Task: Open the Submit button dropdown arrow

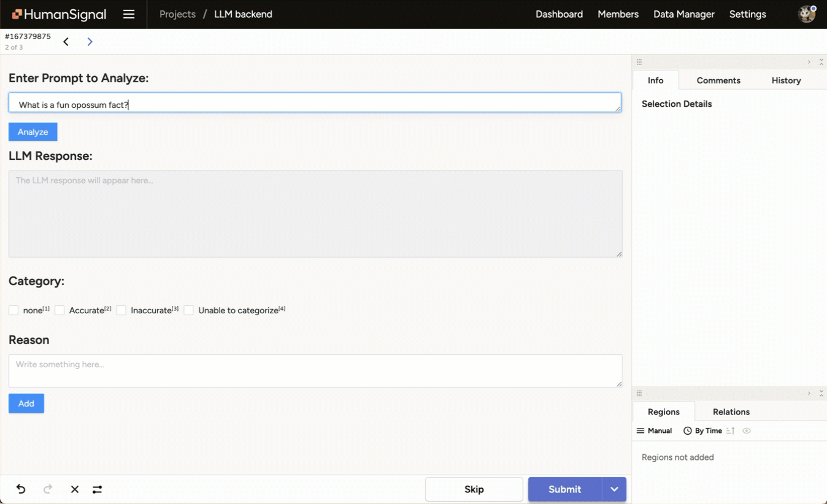Action: click(614, 489)
